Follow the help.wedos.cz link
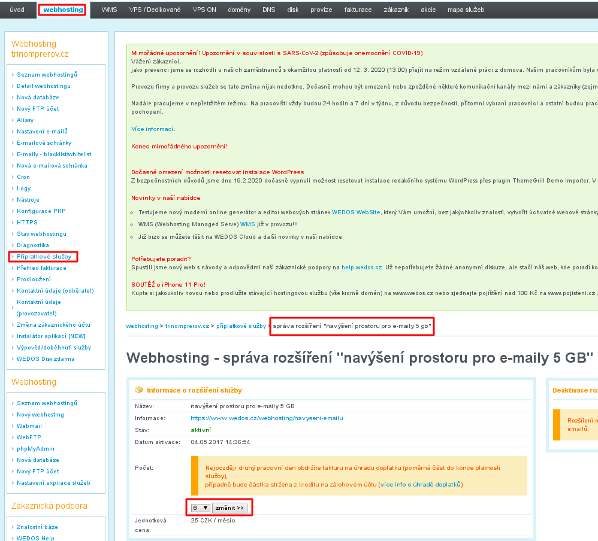 point(361,266)
